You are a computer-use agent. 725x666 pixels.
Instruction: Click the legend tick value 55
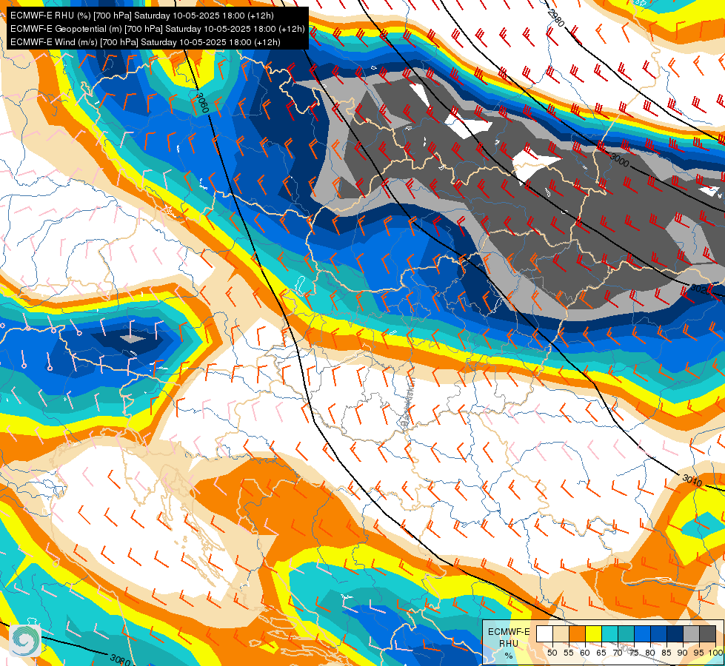click(x=569, y=653)
